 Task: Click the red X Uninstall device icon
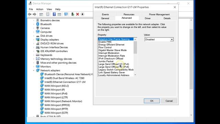[77, 14]
